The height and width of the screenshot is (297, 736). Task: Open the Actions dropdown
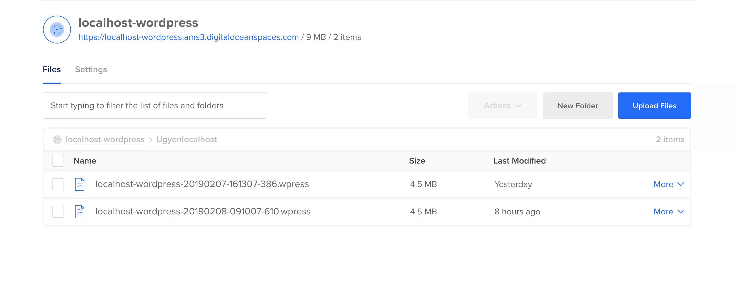502,106
